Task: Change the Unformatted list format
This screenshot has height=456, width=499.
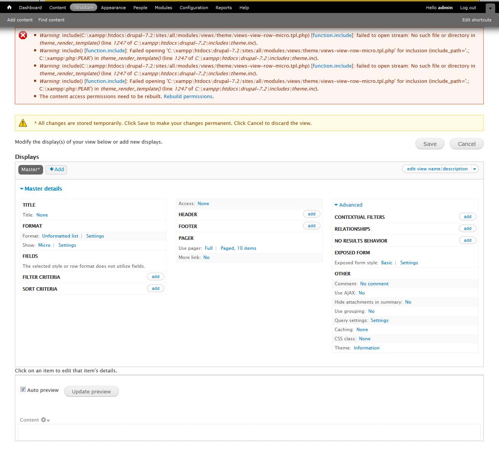Action: (60, 236)
